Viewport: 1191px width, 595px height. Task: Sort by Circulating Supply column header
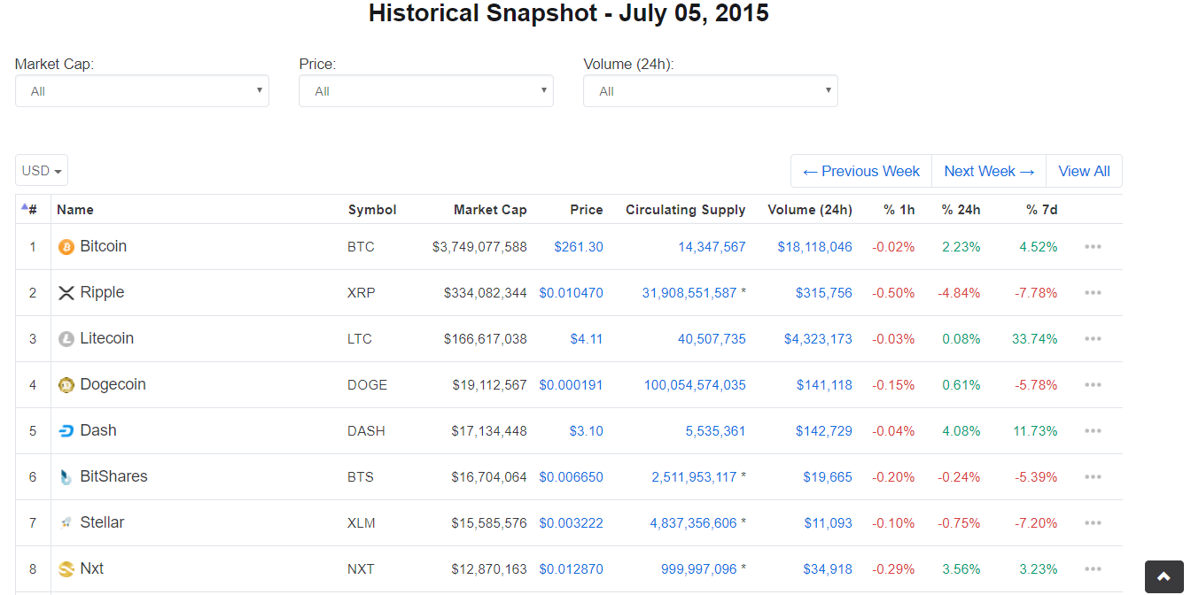pos(686,210)
